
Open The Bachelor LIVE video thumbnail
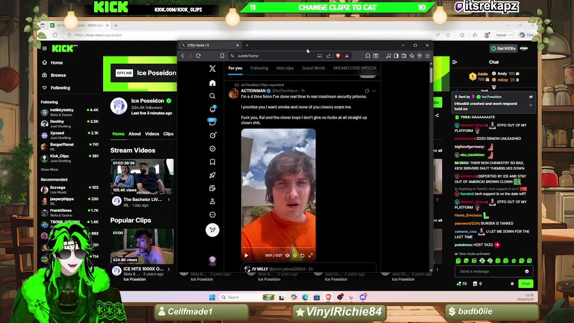pyautogui.click(x=142, y=177)
